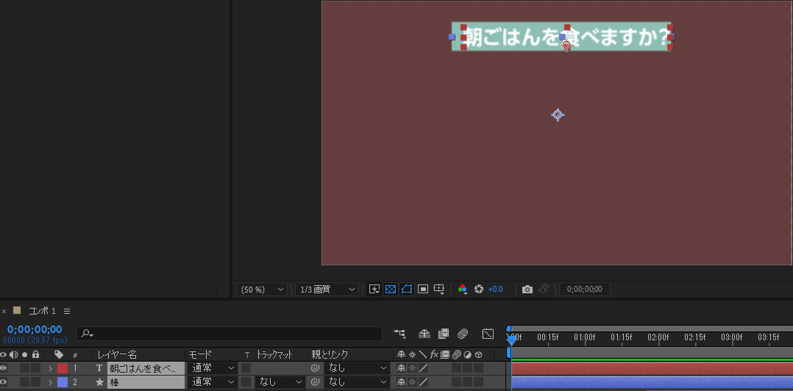Click the fx effects column header icon
The image size is (793, 391).
coord(435,355)
